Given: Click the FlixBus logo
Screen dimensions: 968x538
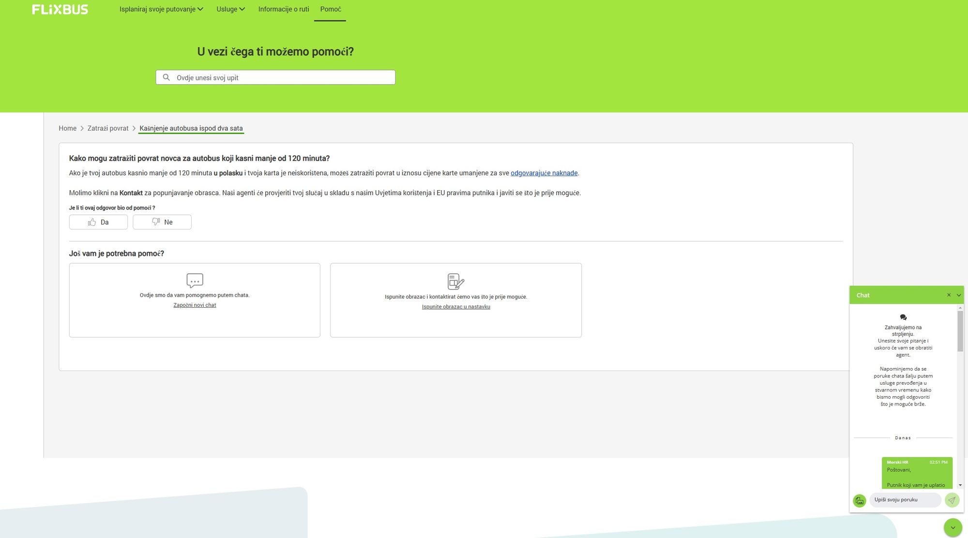Looking at the screenshot, I should 60,9.
